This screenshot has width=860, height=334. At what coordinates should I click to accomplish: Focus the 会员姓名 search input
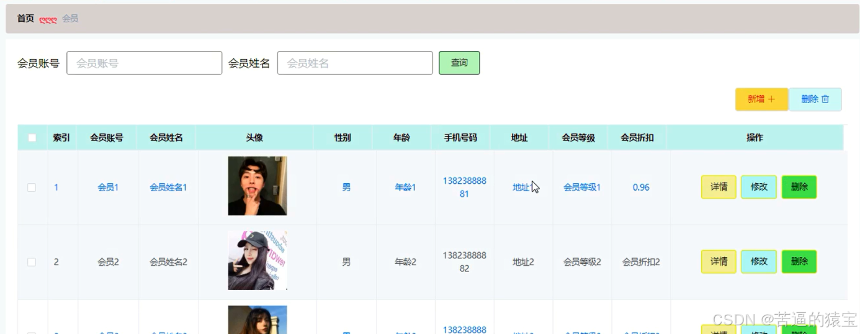point(355,63)
